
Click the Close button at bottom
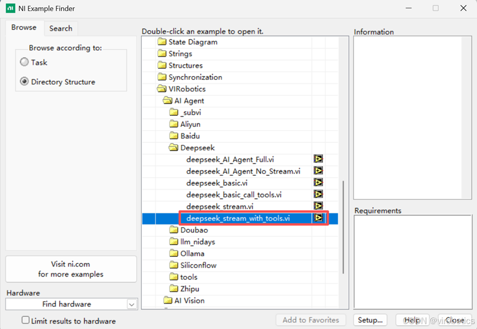pyautogui.click(x=455, y=320)
